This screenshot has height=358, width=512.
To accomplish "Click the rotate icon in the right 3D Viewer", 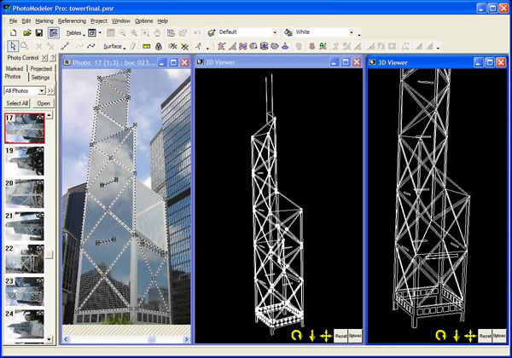I will pos(440,335).
